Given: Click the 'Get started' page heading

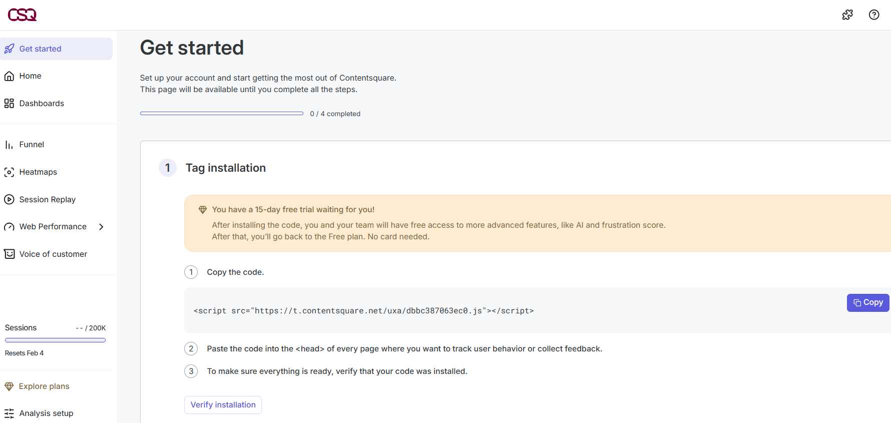Looking at the screenshot, I should (x=192, y=48).
